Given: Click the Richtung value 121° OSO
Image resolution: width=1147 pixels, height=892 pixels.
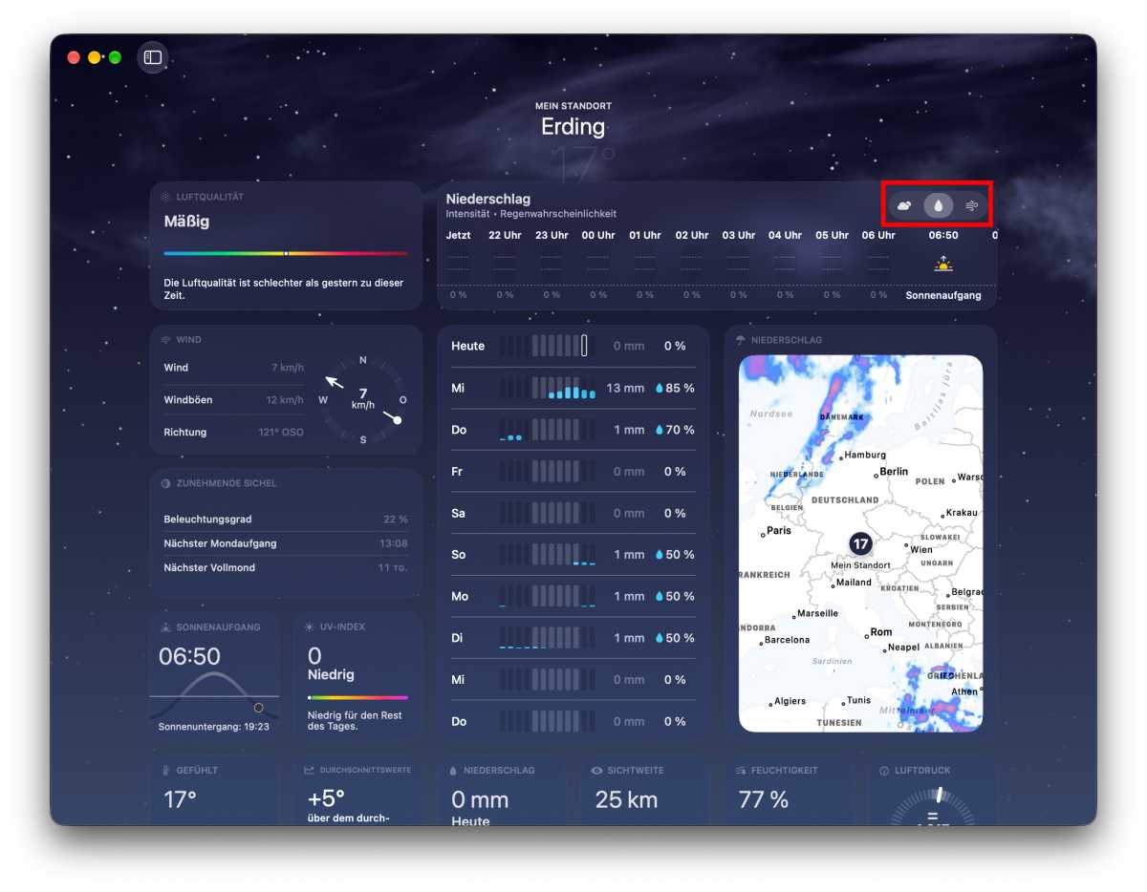Looking at the screenshot, I should tap(281, 432).
